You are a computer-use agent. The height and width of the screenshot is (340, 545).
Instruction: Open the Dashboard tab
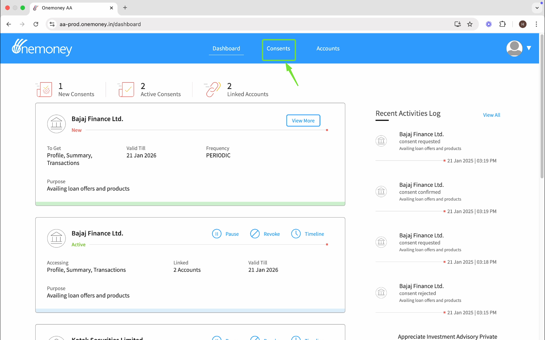click(x=226, y=48)
